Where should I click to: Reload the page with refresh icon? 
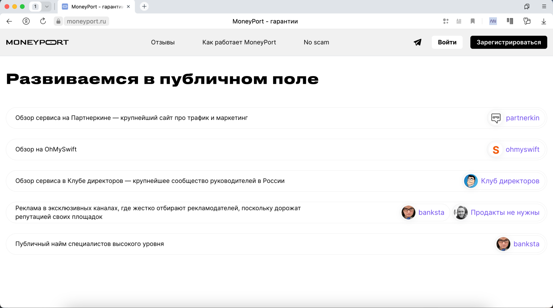click(43, 21)
